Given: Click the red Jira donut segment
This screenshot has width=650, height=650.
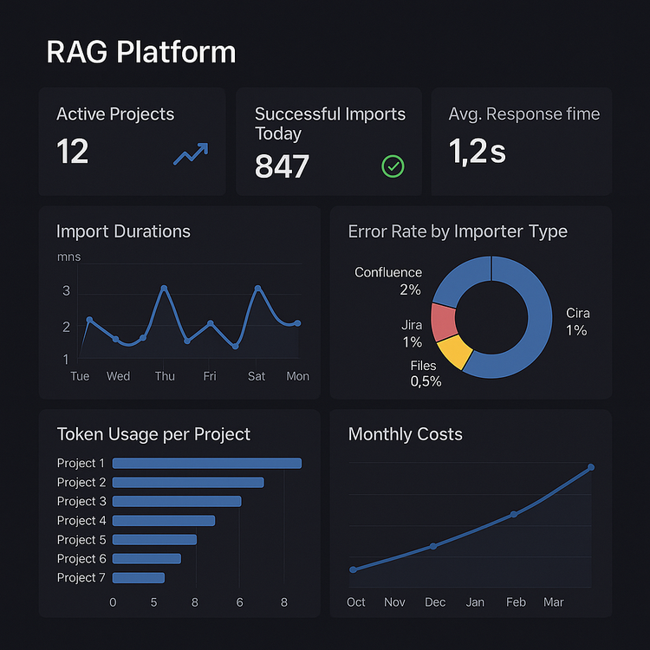Looking at the screenshot, I should pyautogui.click(x=444, y=322).
